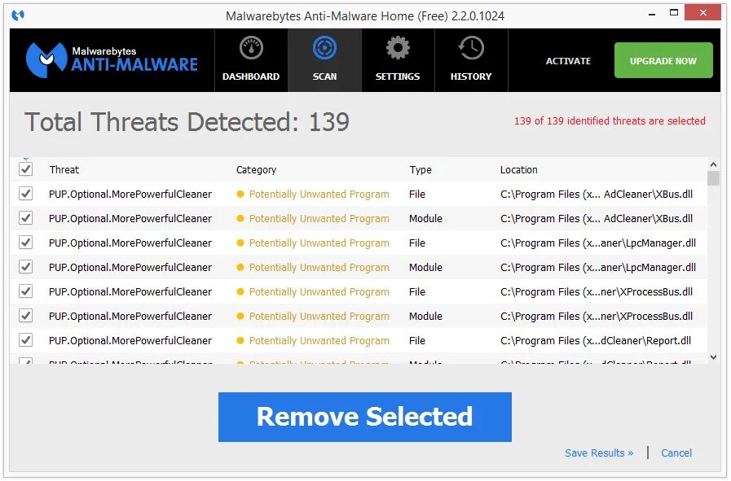Uncheck the Module row for LpcManager.dll
This screenshot has height=481, width=731.
tap(25, 267)
